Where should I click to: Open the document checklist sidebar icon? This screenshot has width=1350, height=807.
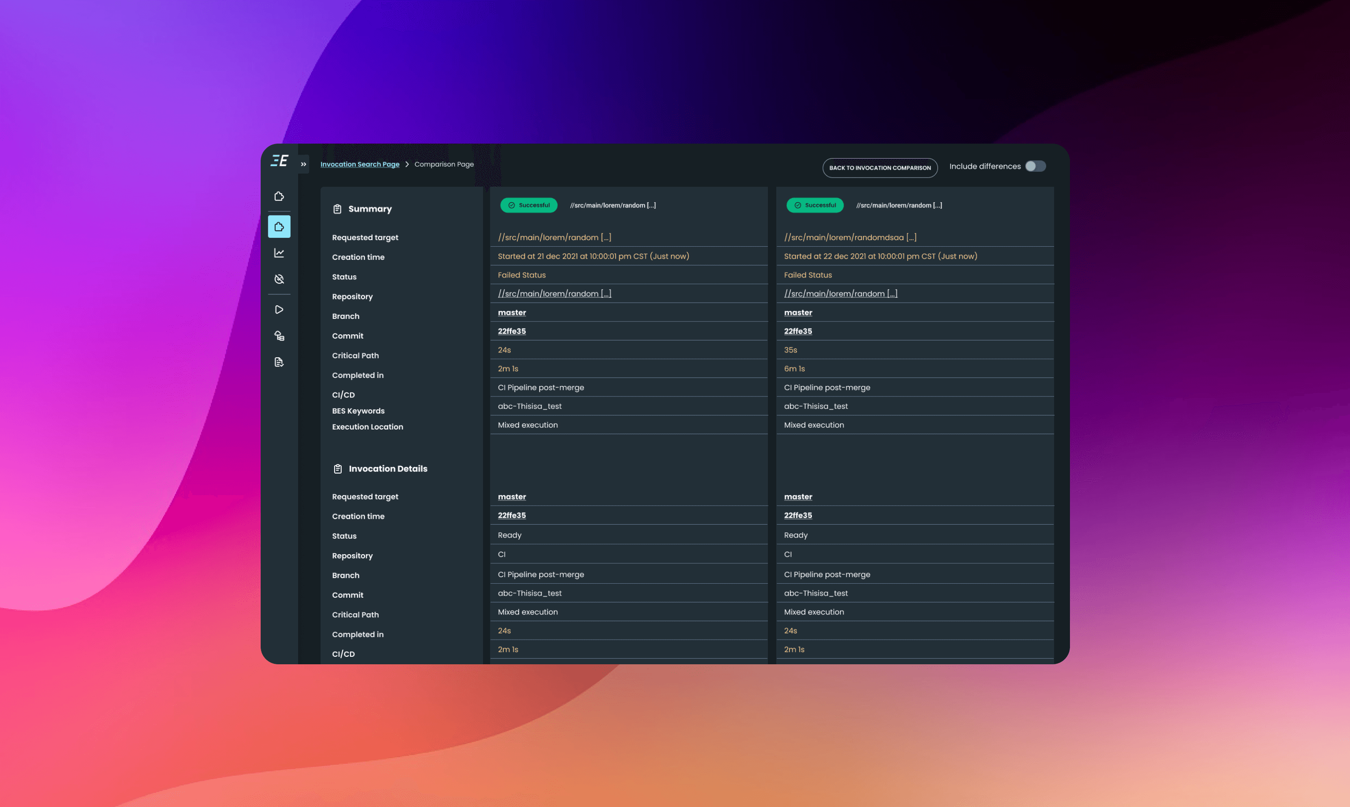[279, 362]
